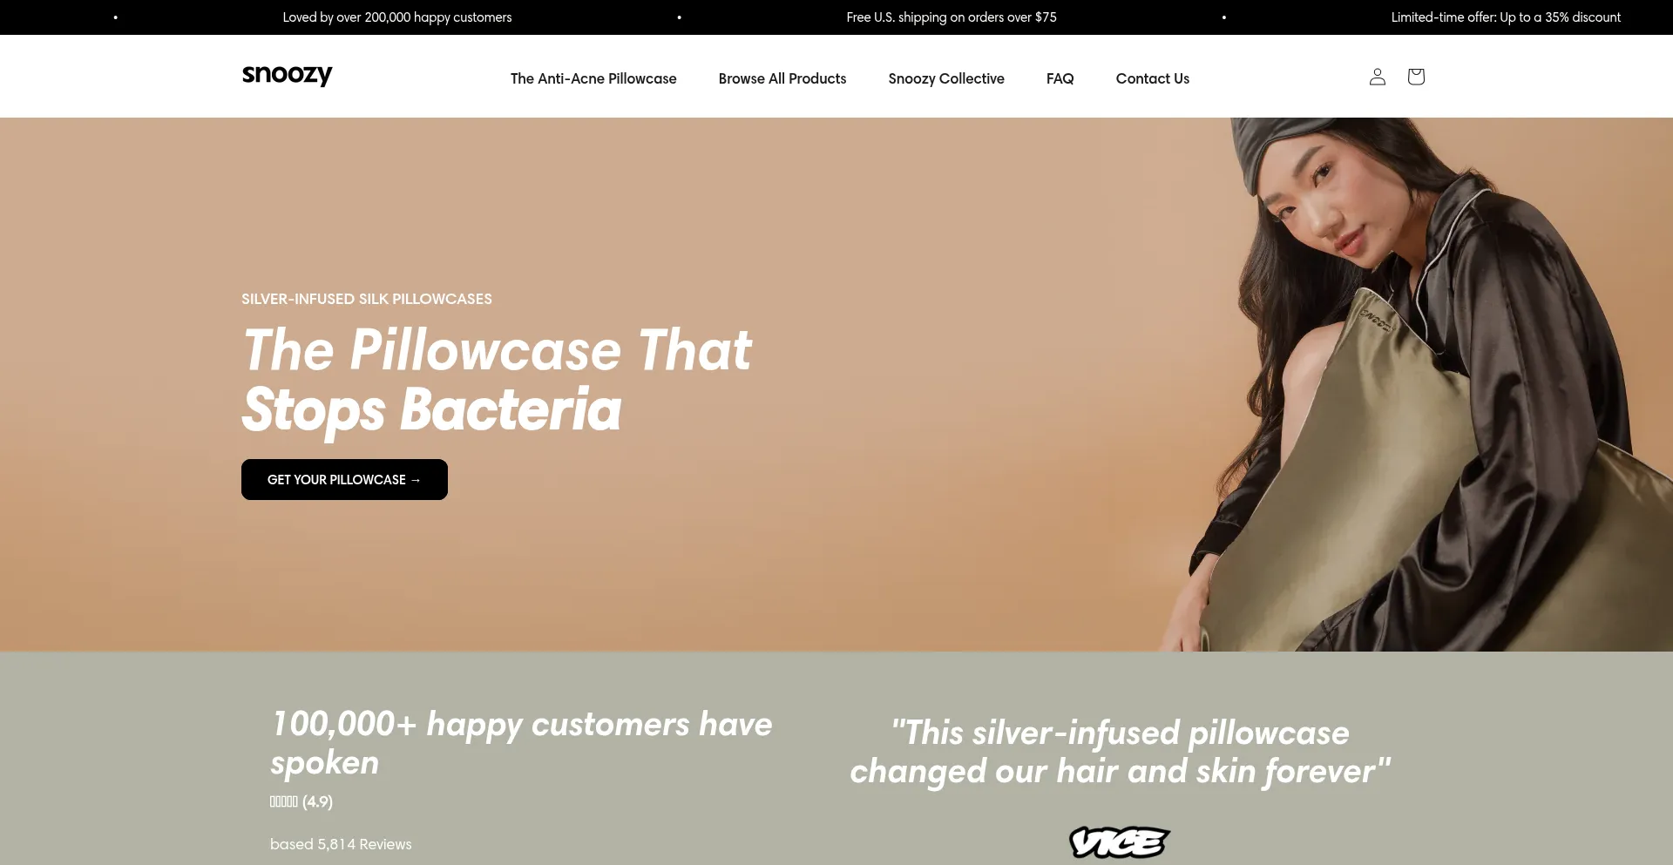Image resolution: width=1673 pixels, height=865 pixels.
Task: Open the FAQ page
Action: pyautogui.click(x=1060, y=78)
